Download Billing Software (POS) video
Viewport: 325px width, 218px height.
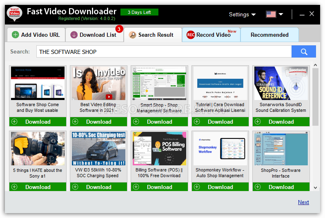tap(159, 187)
